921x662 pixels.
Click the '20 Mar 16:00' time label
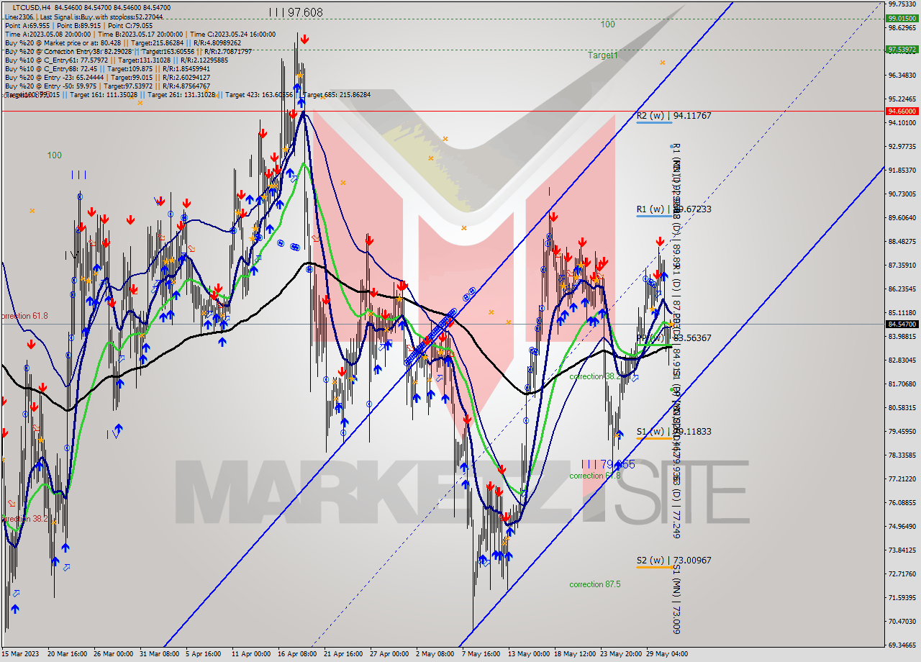[68, 654]
